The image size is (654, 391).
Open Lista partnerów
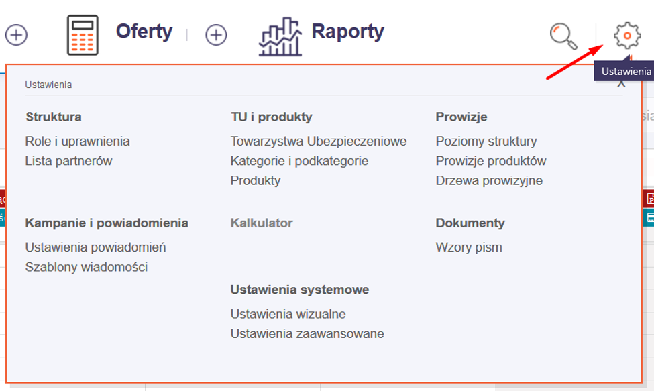pyautogui.click(x=68, y=161)
